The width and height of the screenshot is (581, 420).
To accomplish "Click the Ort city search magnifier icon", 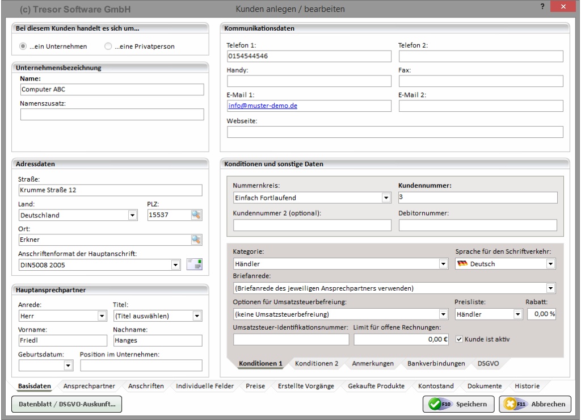I will 196,240.
